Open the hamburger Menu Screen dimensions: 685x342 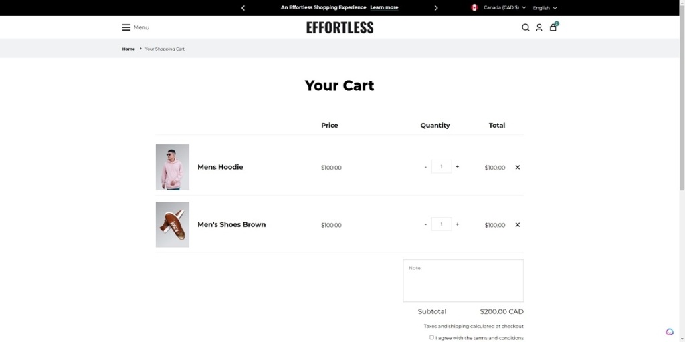click(x=135, y=27)
